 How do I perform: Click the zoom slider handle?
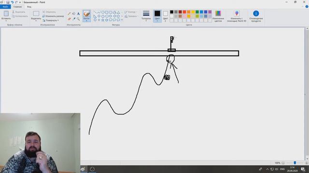(x=295, y=163)
